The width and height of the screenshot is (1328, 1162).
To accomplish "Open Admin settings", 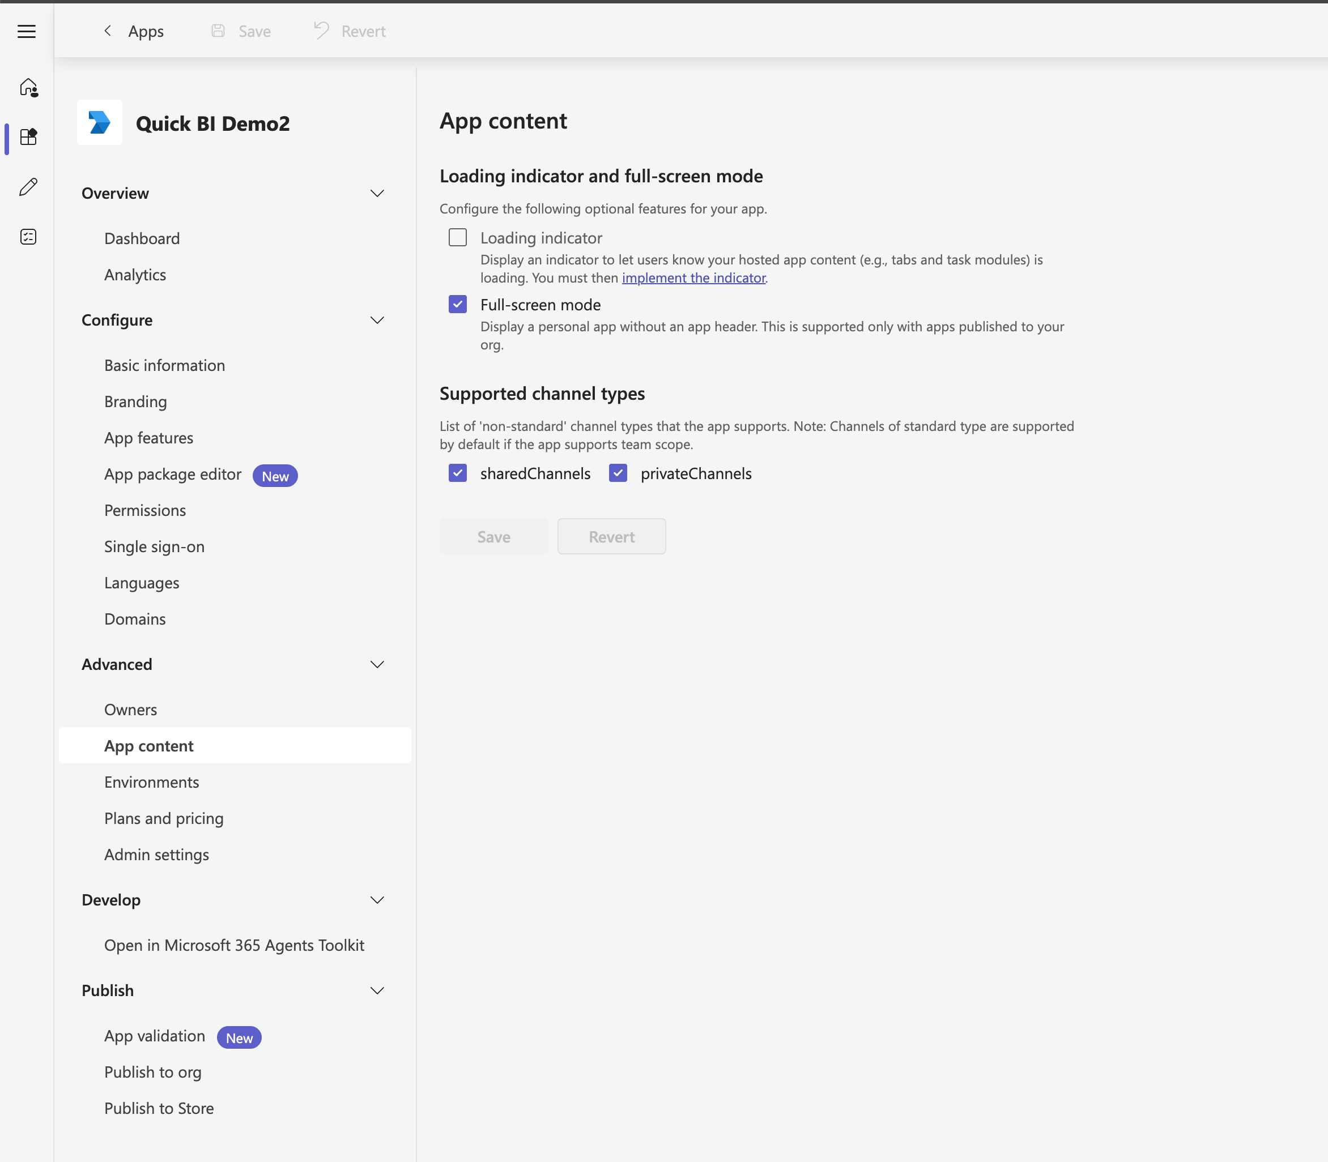I will 156,855.
